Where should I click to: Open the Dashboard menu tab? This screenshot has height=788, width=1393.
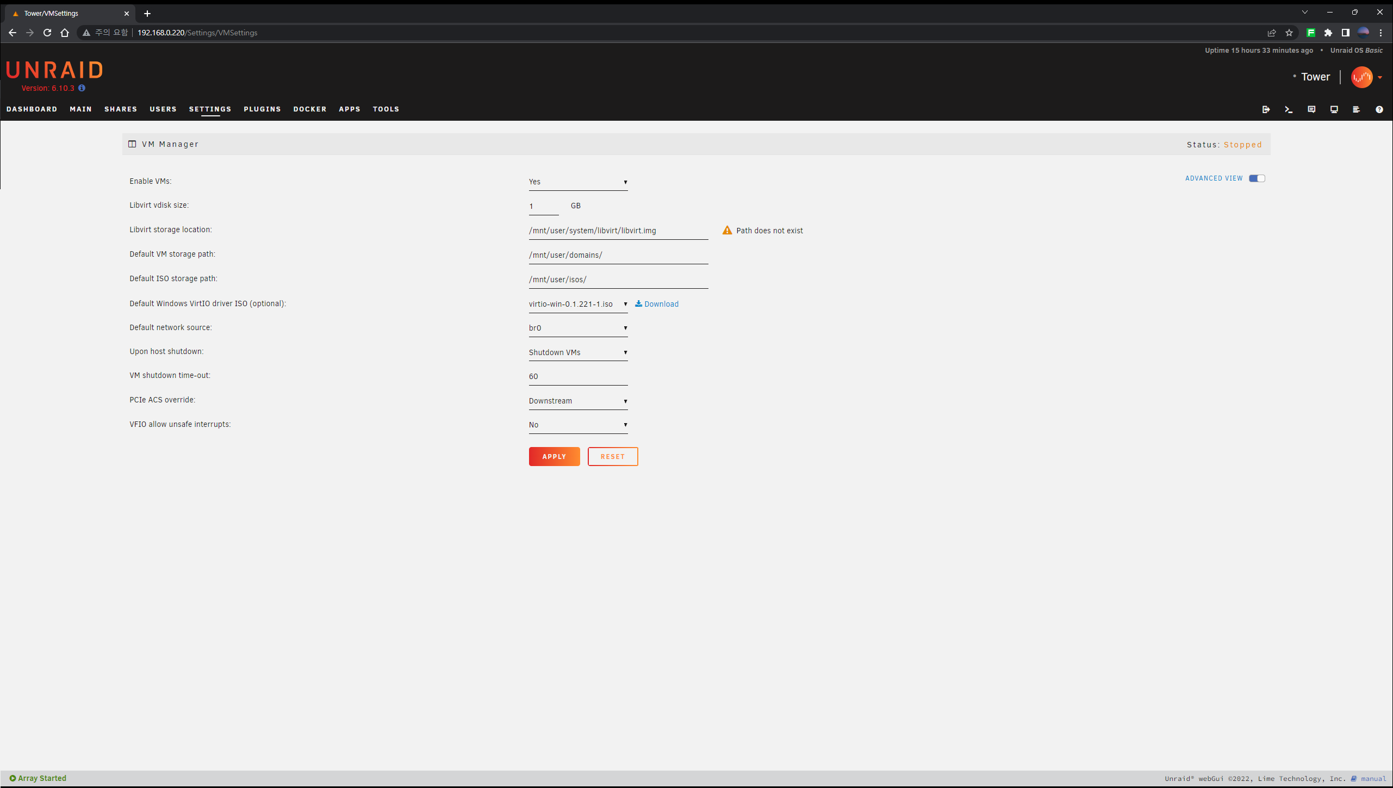[x=32, y=109]
